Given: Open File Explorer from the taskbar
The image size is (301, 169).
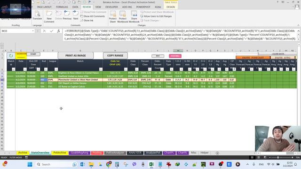Looking at the screenshot, I should pos(91,164).
